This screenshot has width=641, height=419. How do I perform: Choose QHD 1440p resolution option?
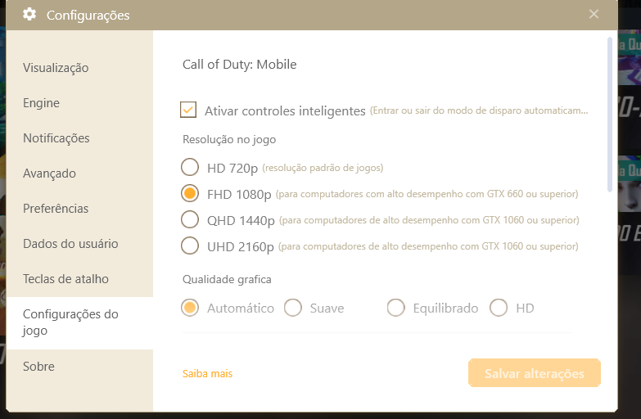coord(190,219)
